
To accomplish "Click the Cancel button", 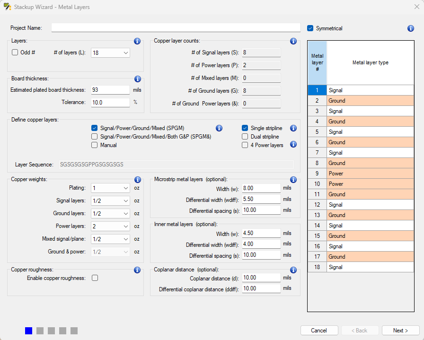I will [319, 330].
